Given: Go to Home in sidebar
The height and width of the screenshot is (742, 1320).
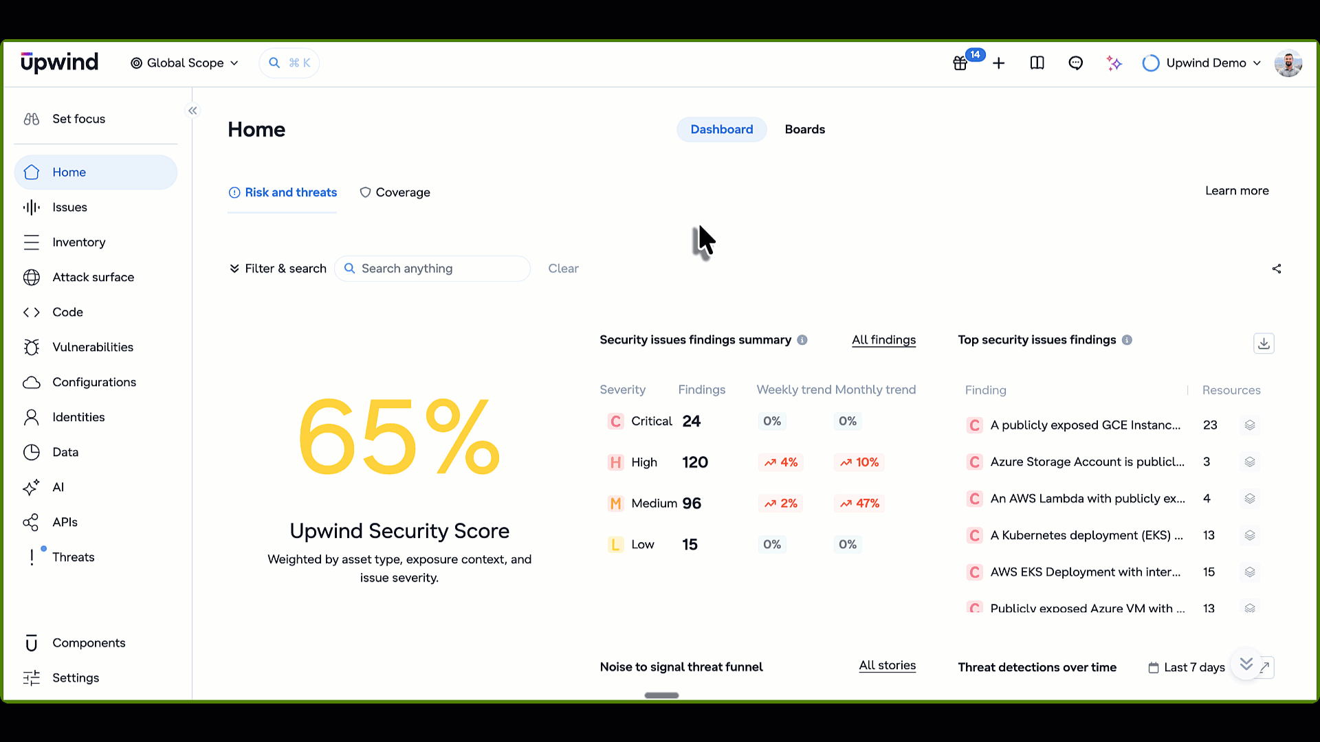Looking at the screenshot, I should pyautogui.click(x=96, y=172).
